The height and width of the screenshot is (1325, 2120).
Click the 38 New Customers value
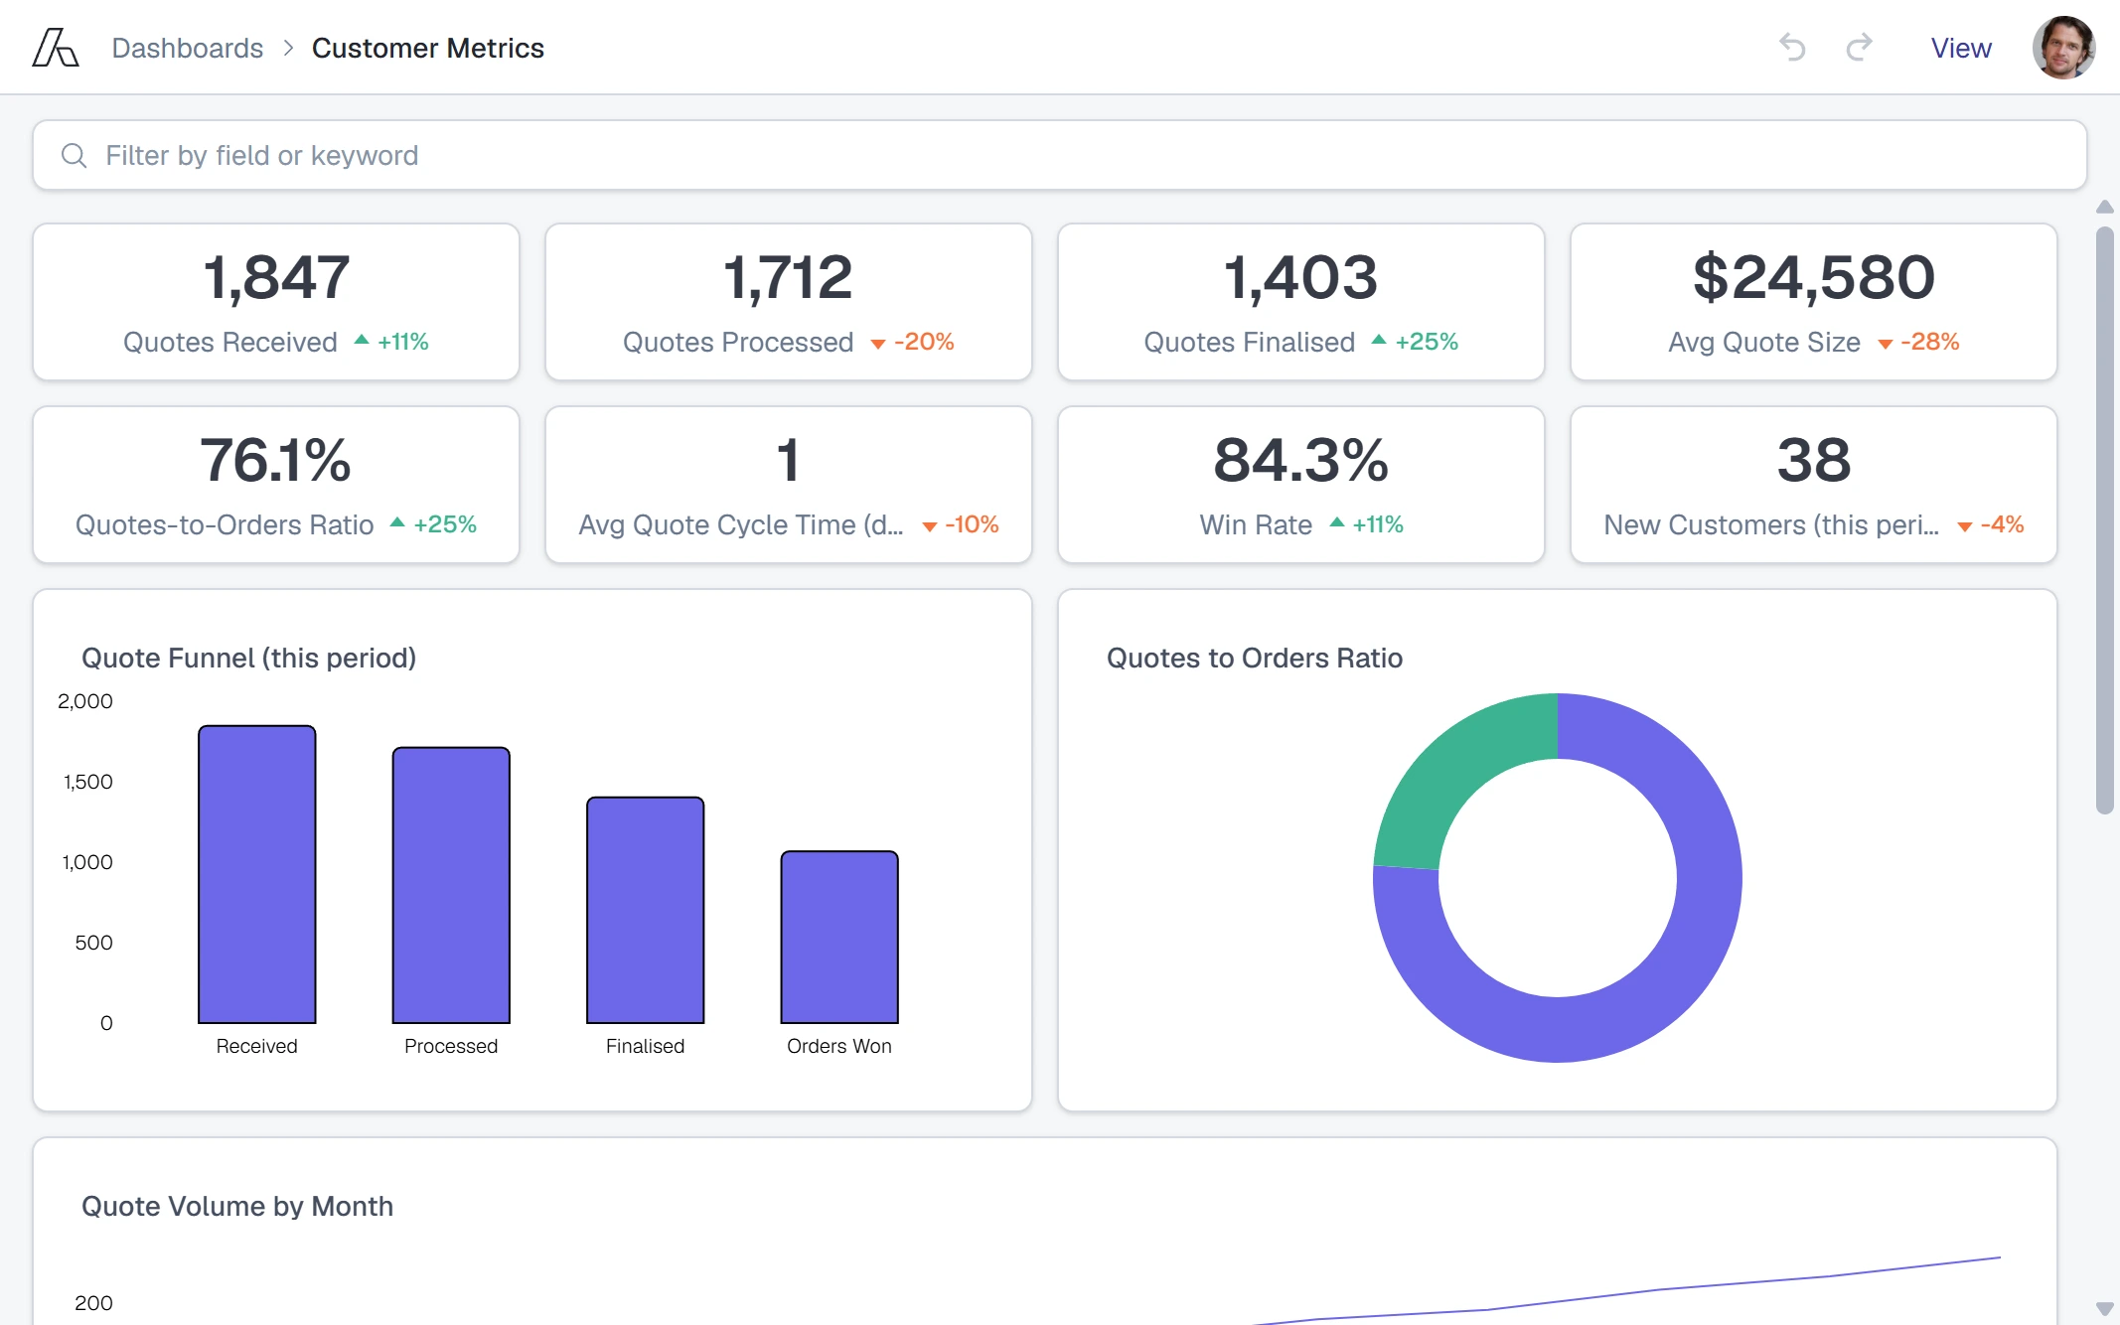pos(1814,460)
